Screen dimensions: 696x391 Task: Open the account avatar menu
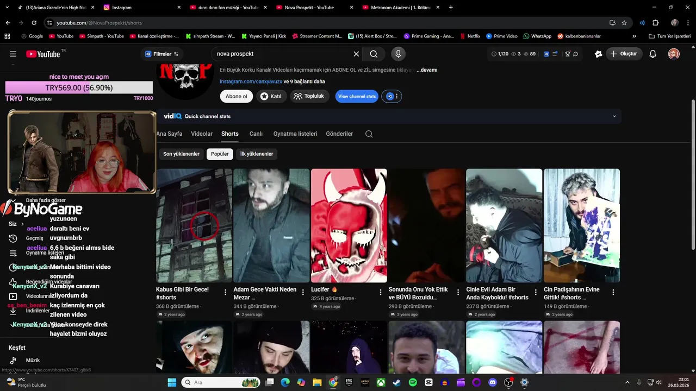click(x=674, y=54)
